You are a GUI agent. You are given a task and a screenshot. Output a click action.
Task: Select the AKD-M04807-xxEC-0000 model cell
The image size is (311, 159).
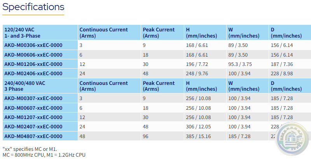33,136
